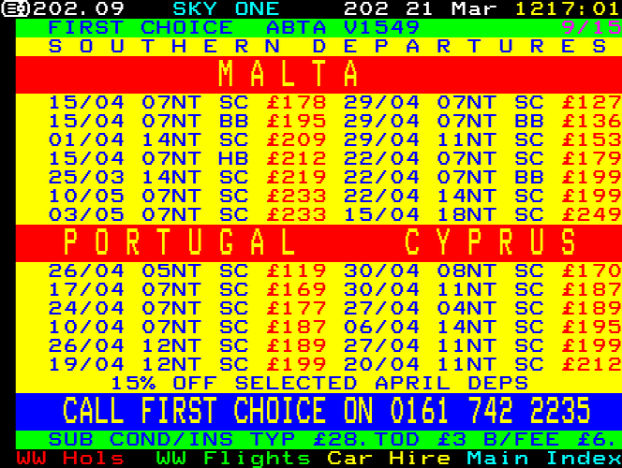Choose the Cyprus 30/04 08NT SC £170 offer
The width and height of the screenshot is (622, 468).
pos(482,271)
